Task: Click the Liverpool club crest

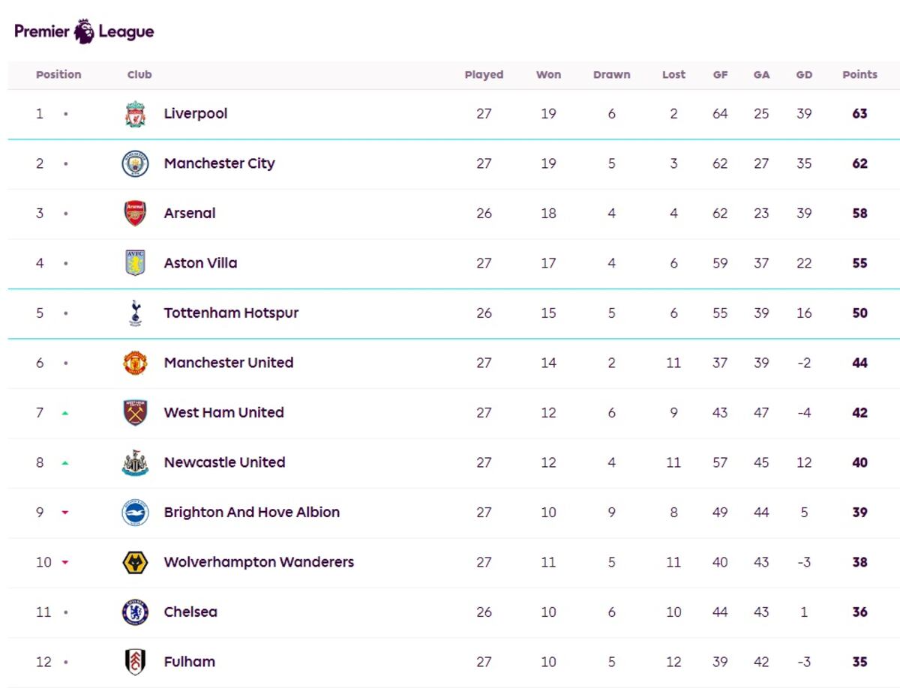Action: pyautogui.click(x=136, y=114)
